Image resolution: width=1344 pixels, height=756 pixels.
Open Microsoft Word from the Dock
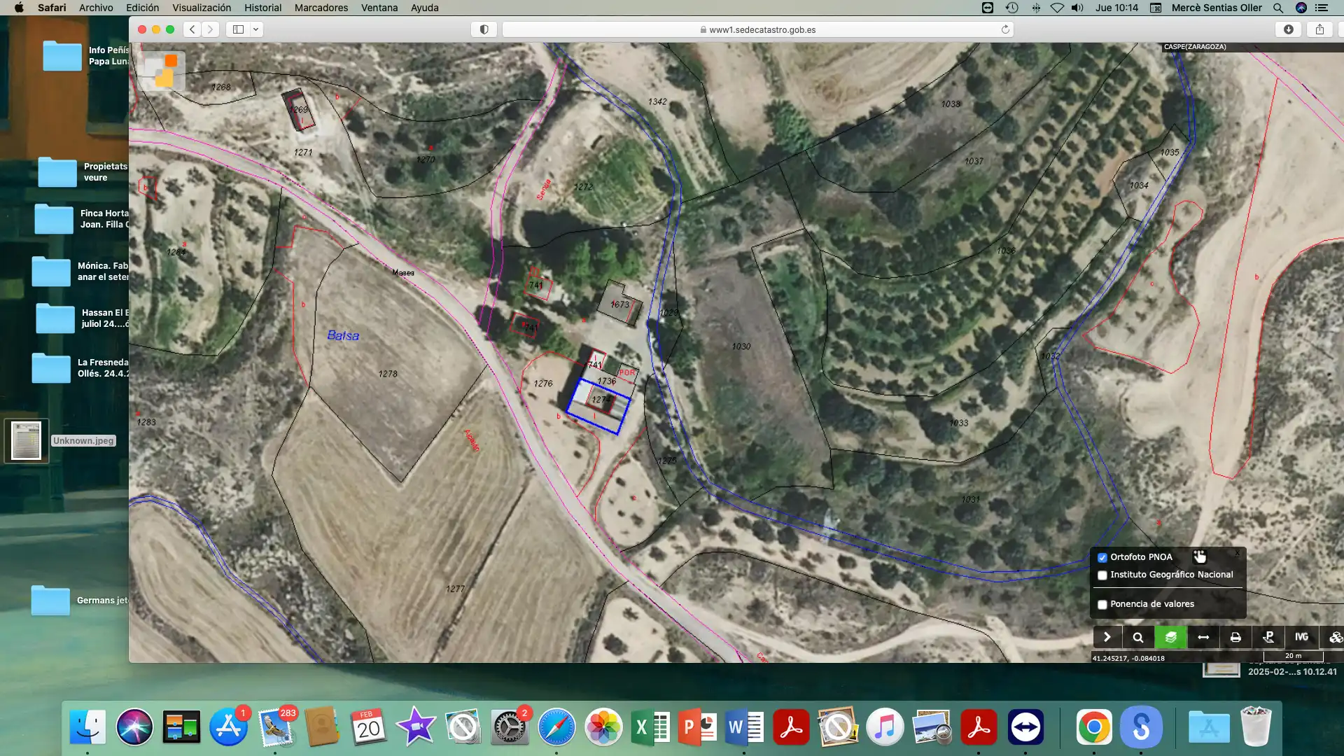744,727
